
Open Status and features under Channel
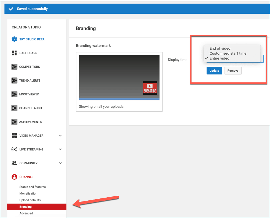[33, 187]
